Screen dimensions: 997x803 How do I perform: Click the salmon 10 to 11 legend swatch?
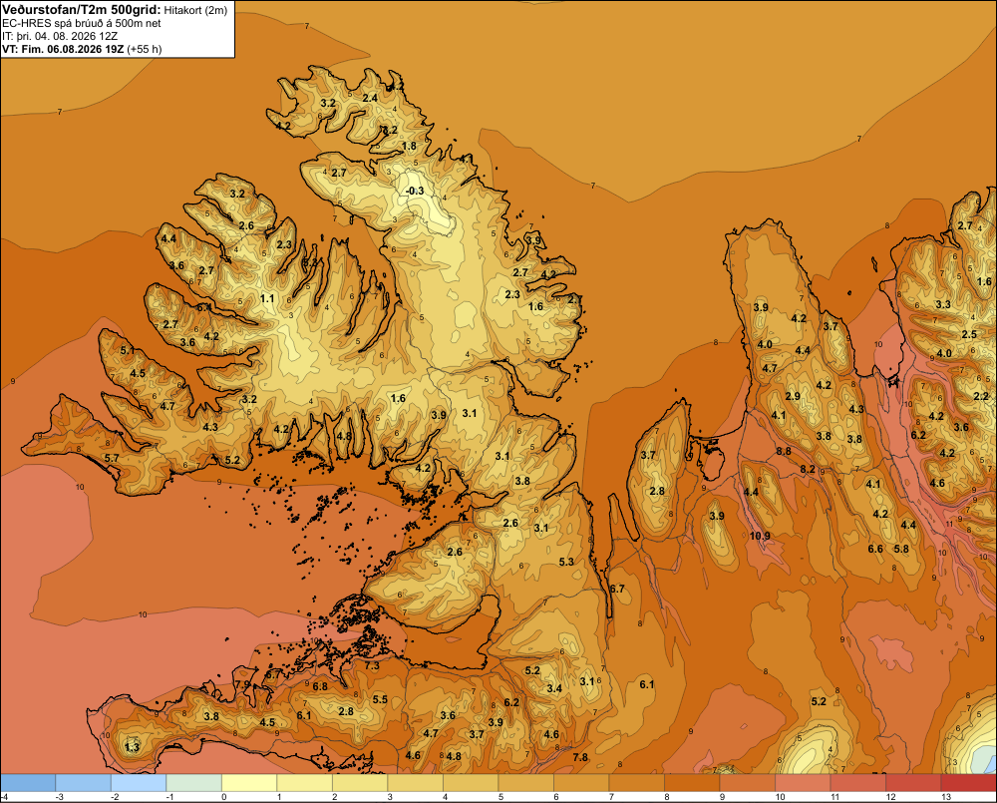(x=803, y=783)
